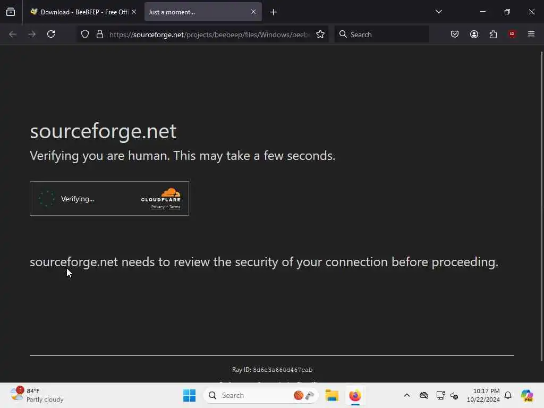Open the Pocket save icon

point(455,34)
